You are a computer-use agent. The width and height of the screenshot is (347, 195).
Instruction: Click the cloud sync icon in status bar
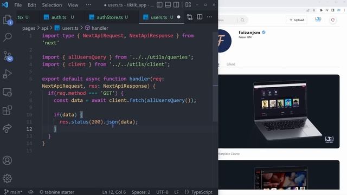31,192
